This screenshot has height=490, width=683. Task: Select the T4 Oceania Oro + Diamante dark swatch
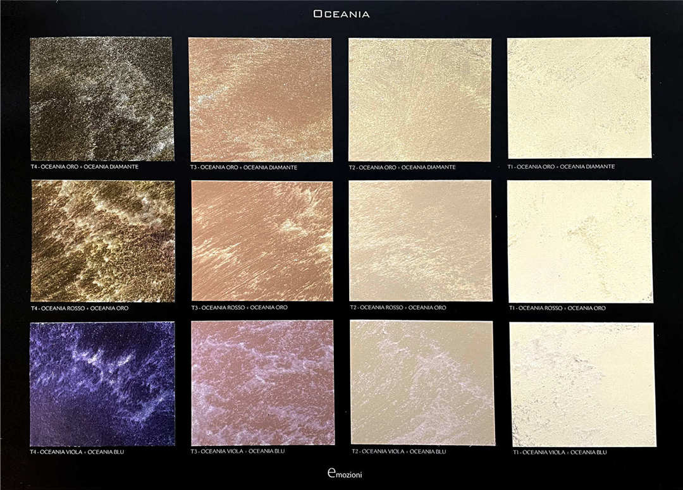coord(101,99)
